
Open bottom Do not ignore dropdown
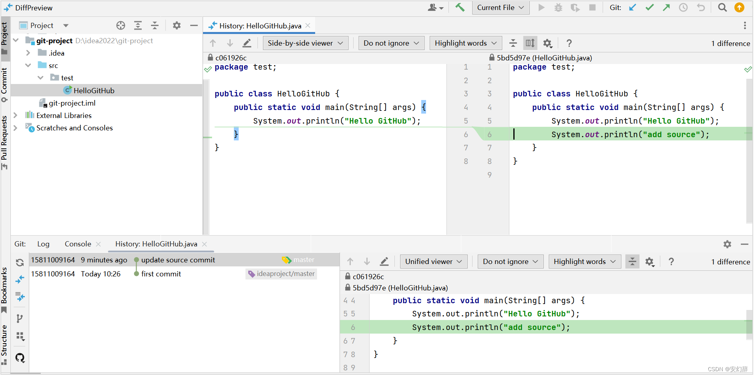coord(511,262)
